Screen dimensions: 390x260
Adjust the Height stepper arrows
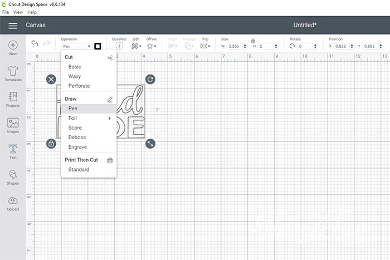[x=276, y=46]
